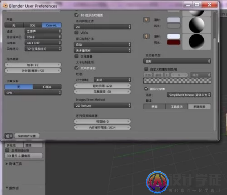Open the Images Draw Method 2D Texture dropdown

tap(102, 106)
